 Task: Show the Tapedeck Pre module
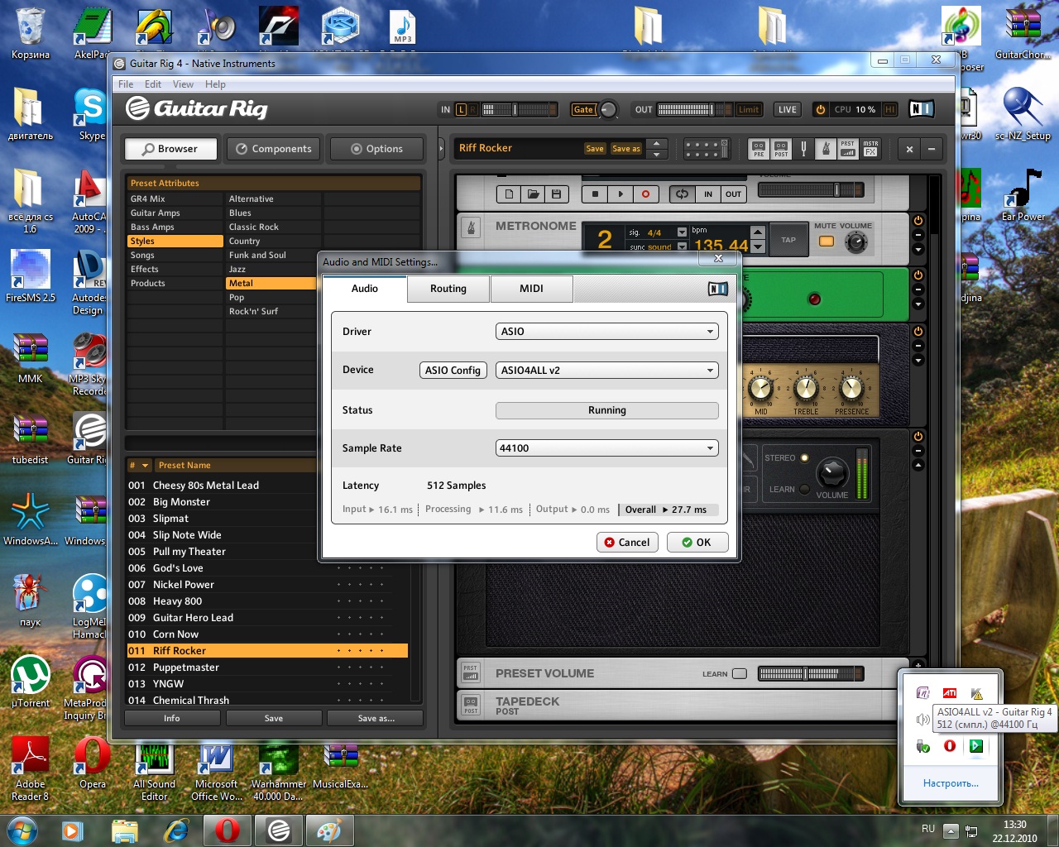pyautogui.click(x=759, y=149)
